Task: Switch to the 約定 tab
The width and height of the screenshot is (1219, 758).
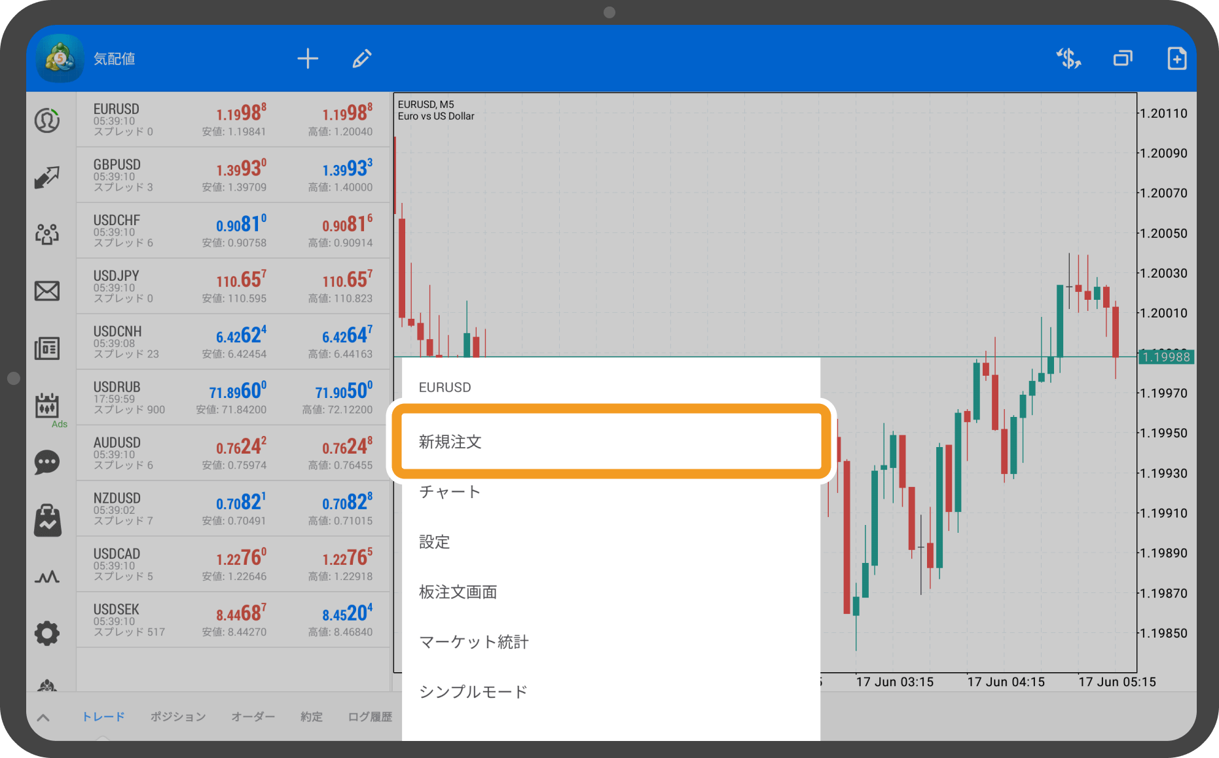Action: (312, 717)
